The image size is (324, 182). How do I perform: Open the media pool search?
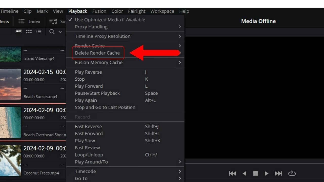pos(52,32)
